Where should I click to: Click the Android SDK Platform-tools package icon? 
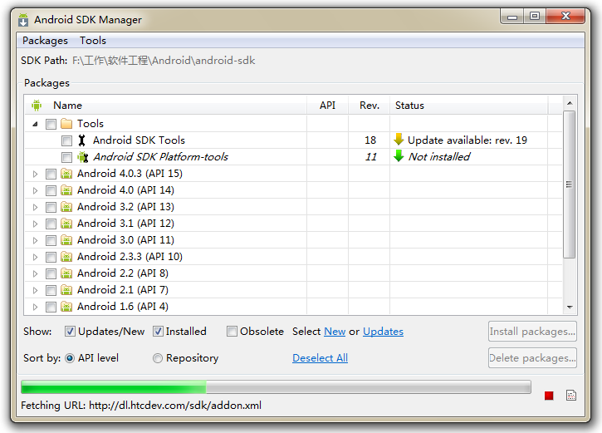(82, 157)
